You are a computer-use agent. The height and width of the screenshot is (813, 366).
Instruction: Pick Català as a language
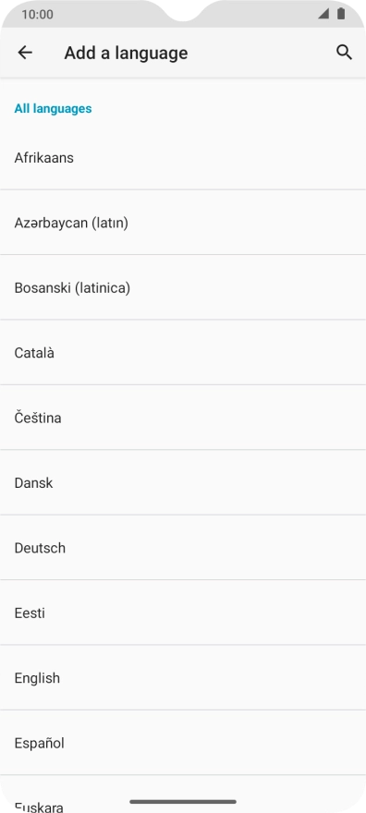click(183, 353)
